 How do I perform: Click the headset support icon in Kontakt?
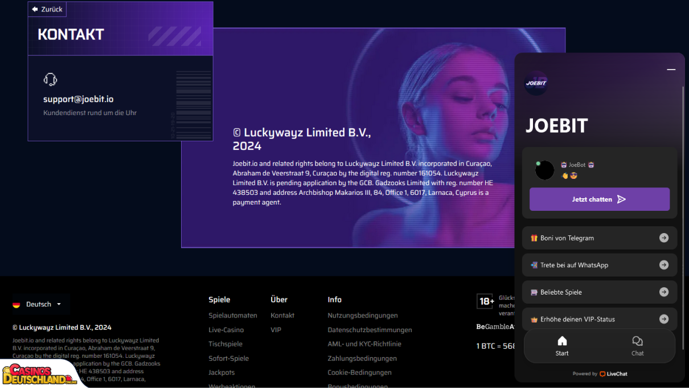coord(50,79)
